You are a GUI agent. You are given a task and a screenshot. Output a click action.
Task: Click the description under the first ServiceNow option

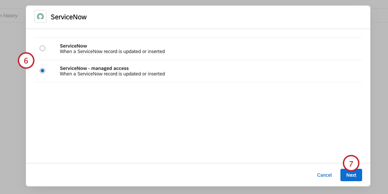coord(112,52)
